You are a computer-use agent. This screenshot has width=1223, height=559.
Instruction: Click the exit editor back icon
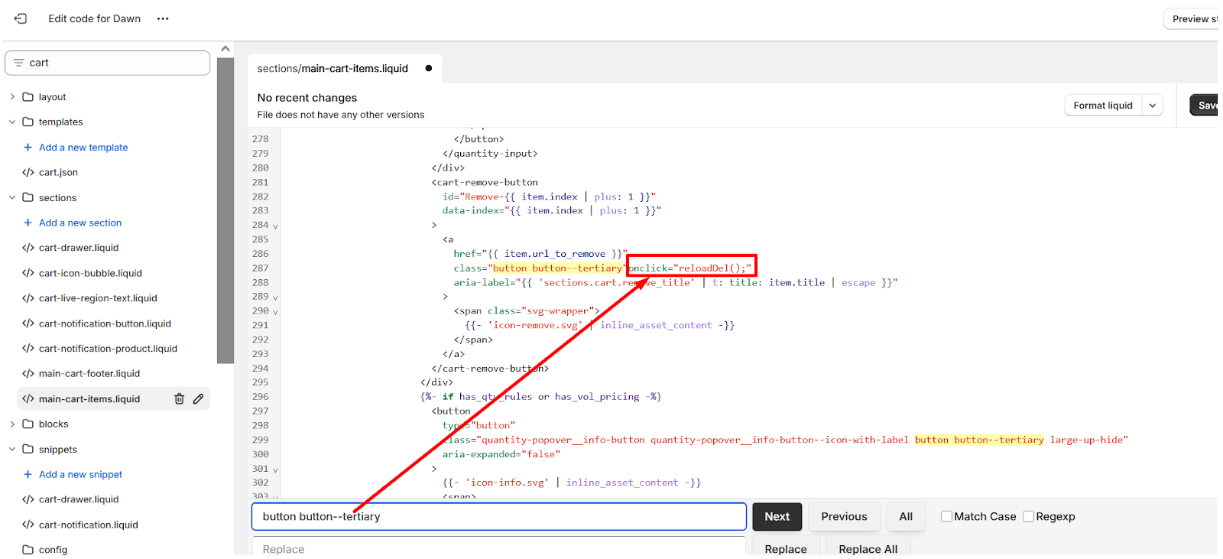pos(21,18)
